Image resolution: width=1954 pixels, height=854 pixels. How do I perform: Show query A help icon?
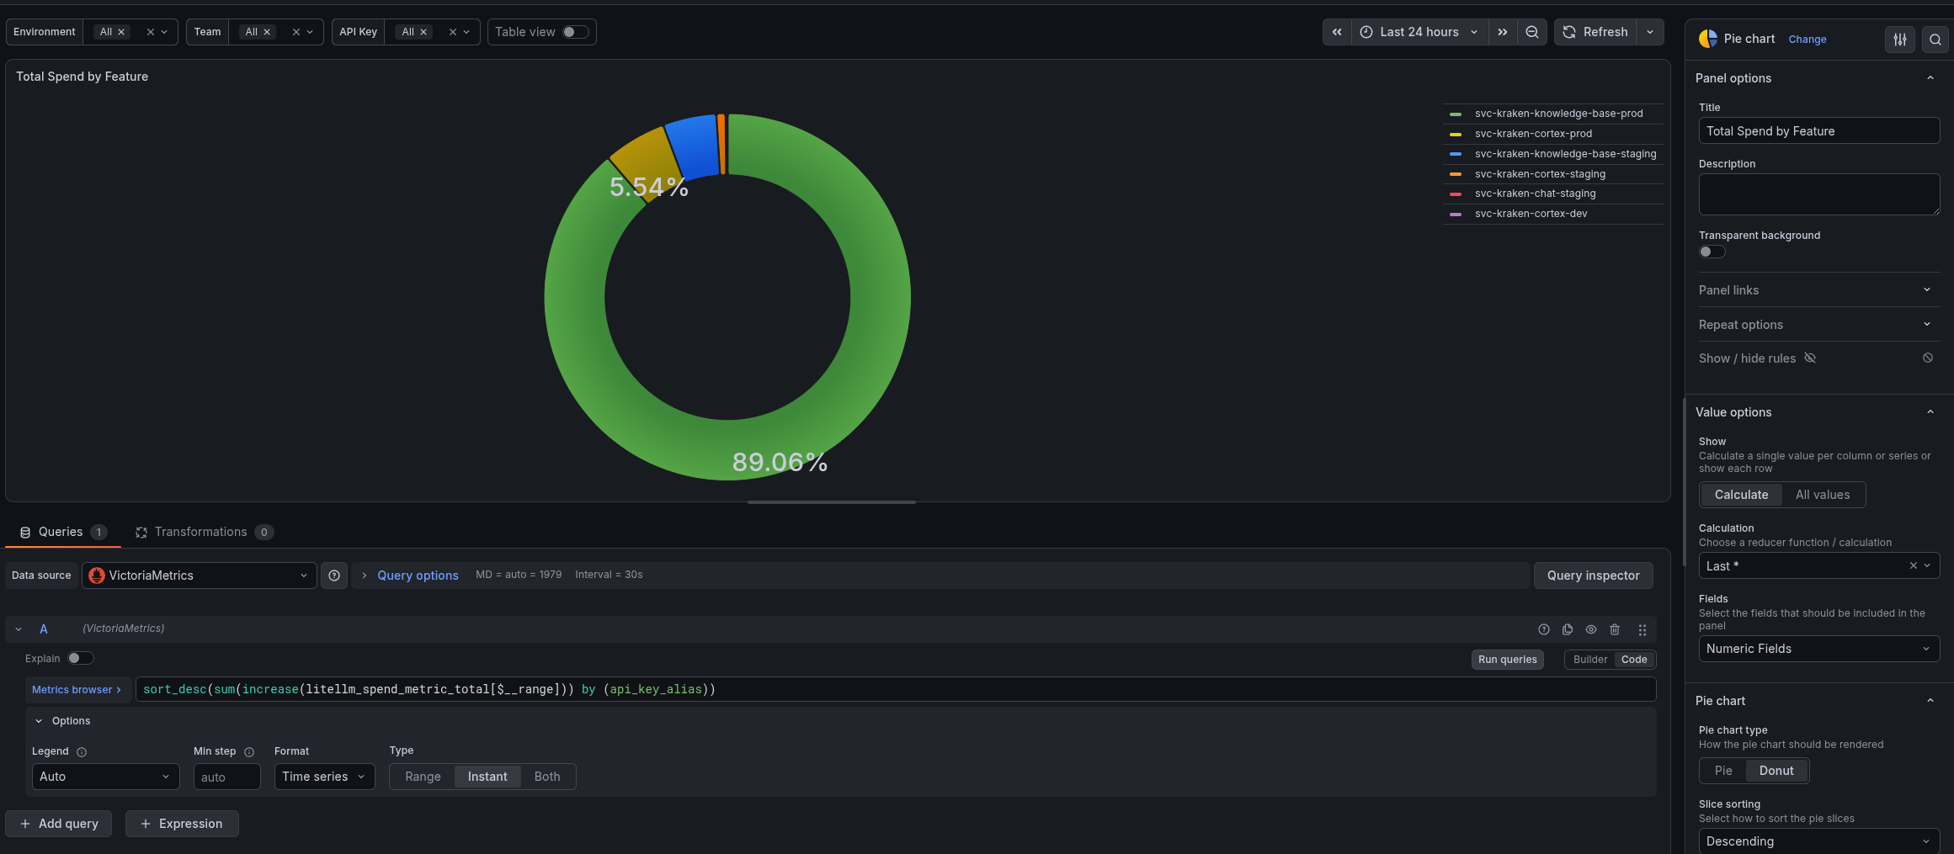click(1544, 629)
